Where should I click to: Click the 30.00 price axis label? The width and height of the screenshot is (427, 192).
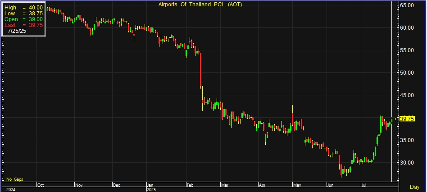coord(407,163)
